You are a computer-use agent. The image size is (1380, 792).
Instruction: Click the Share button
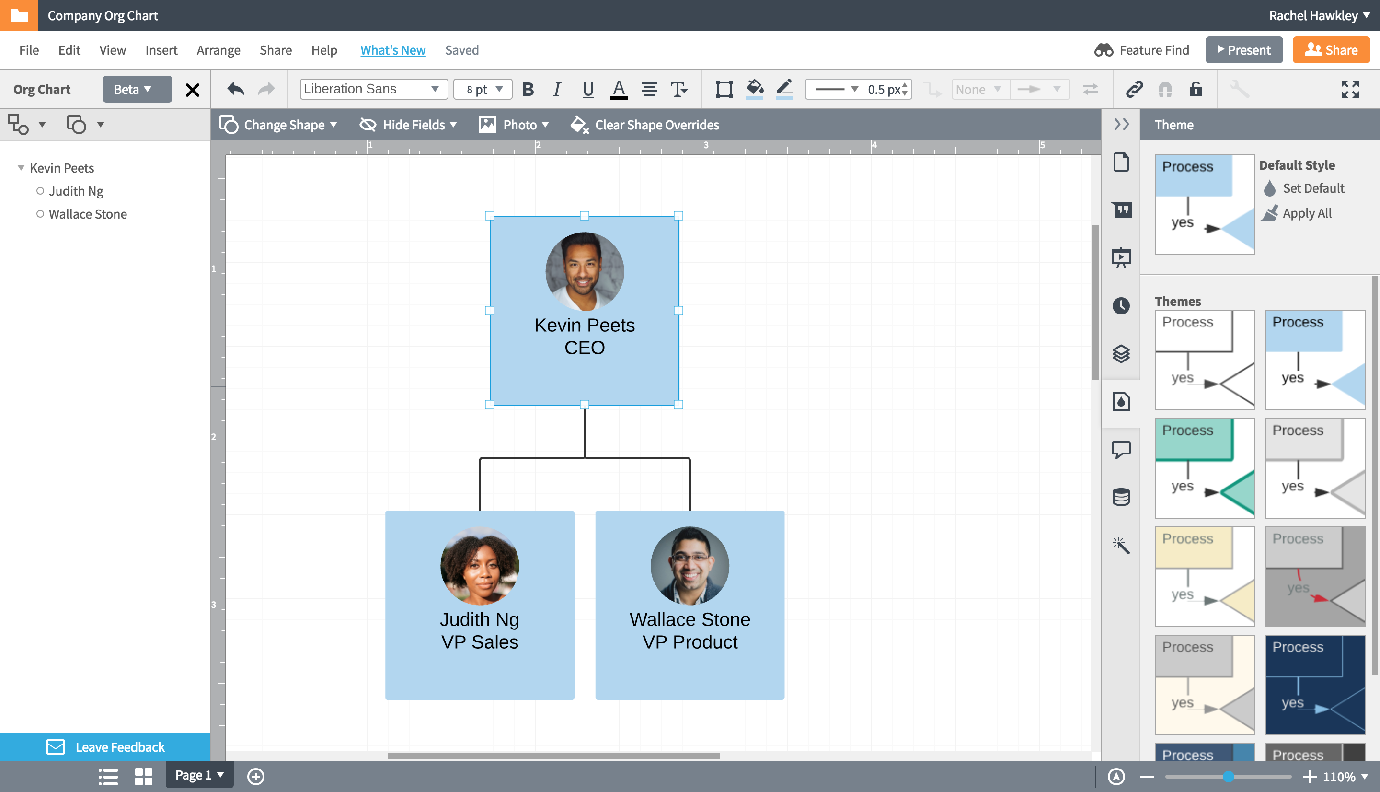[1340, 49]
